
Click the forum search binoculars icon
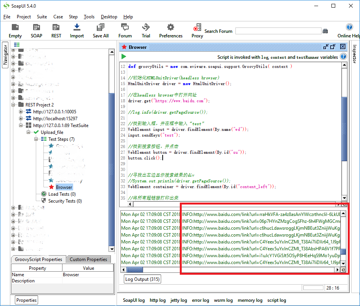pos(325,31)
